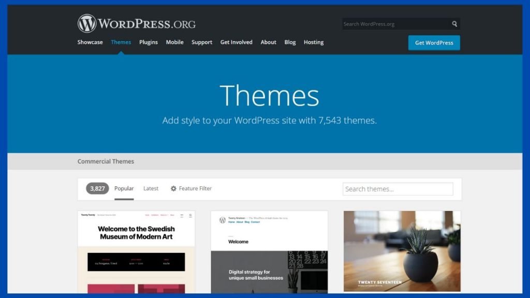Open the Showcase menu item

coord(90,42)
